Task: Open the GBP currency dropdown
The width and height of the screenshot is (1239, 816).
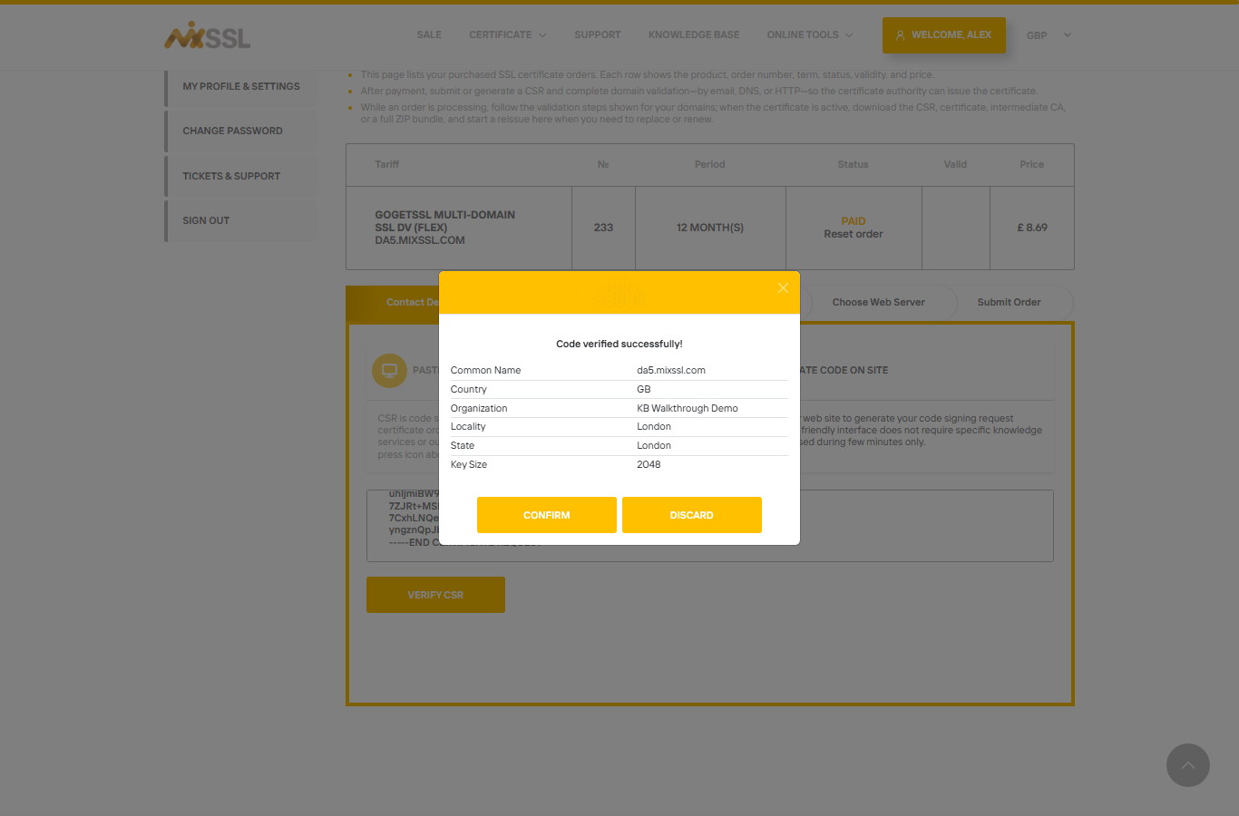Action: point(1049,35)
